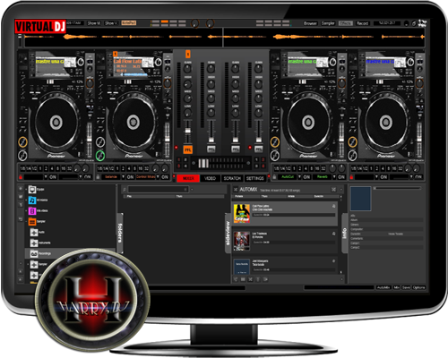Click the VirtualDJ logo

(40, 26)
